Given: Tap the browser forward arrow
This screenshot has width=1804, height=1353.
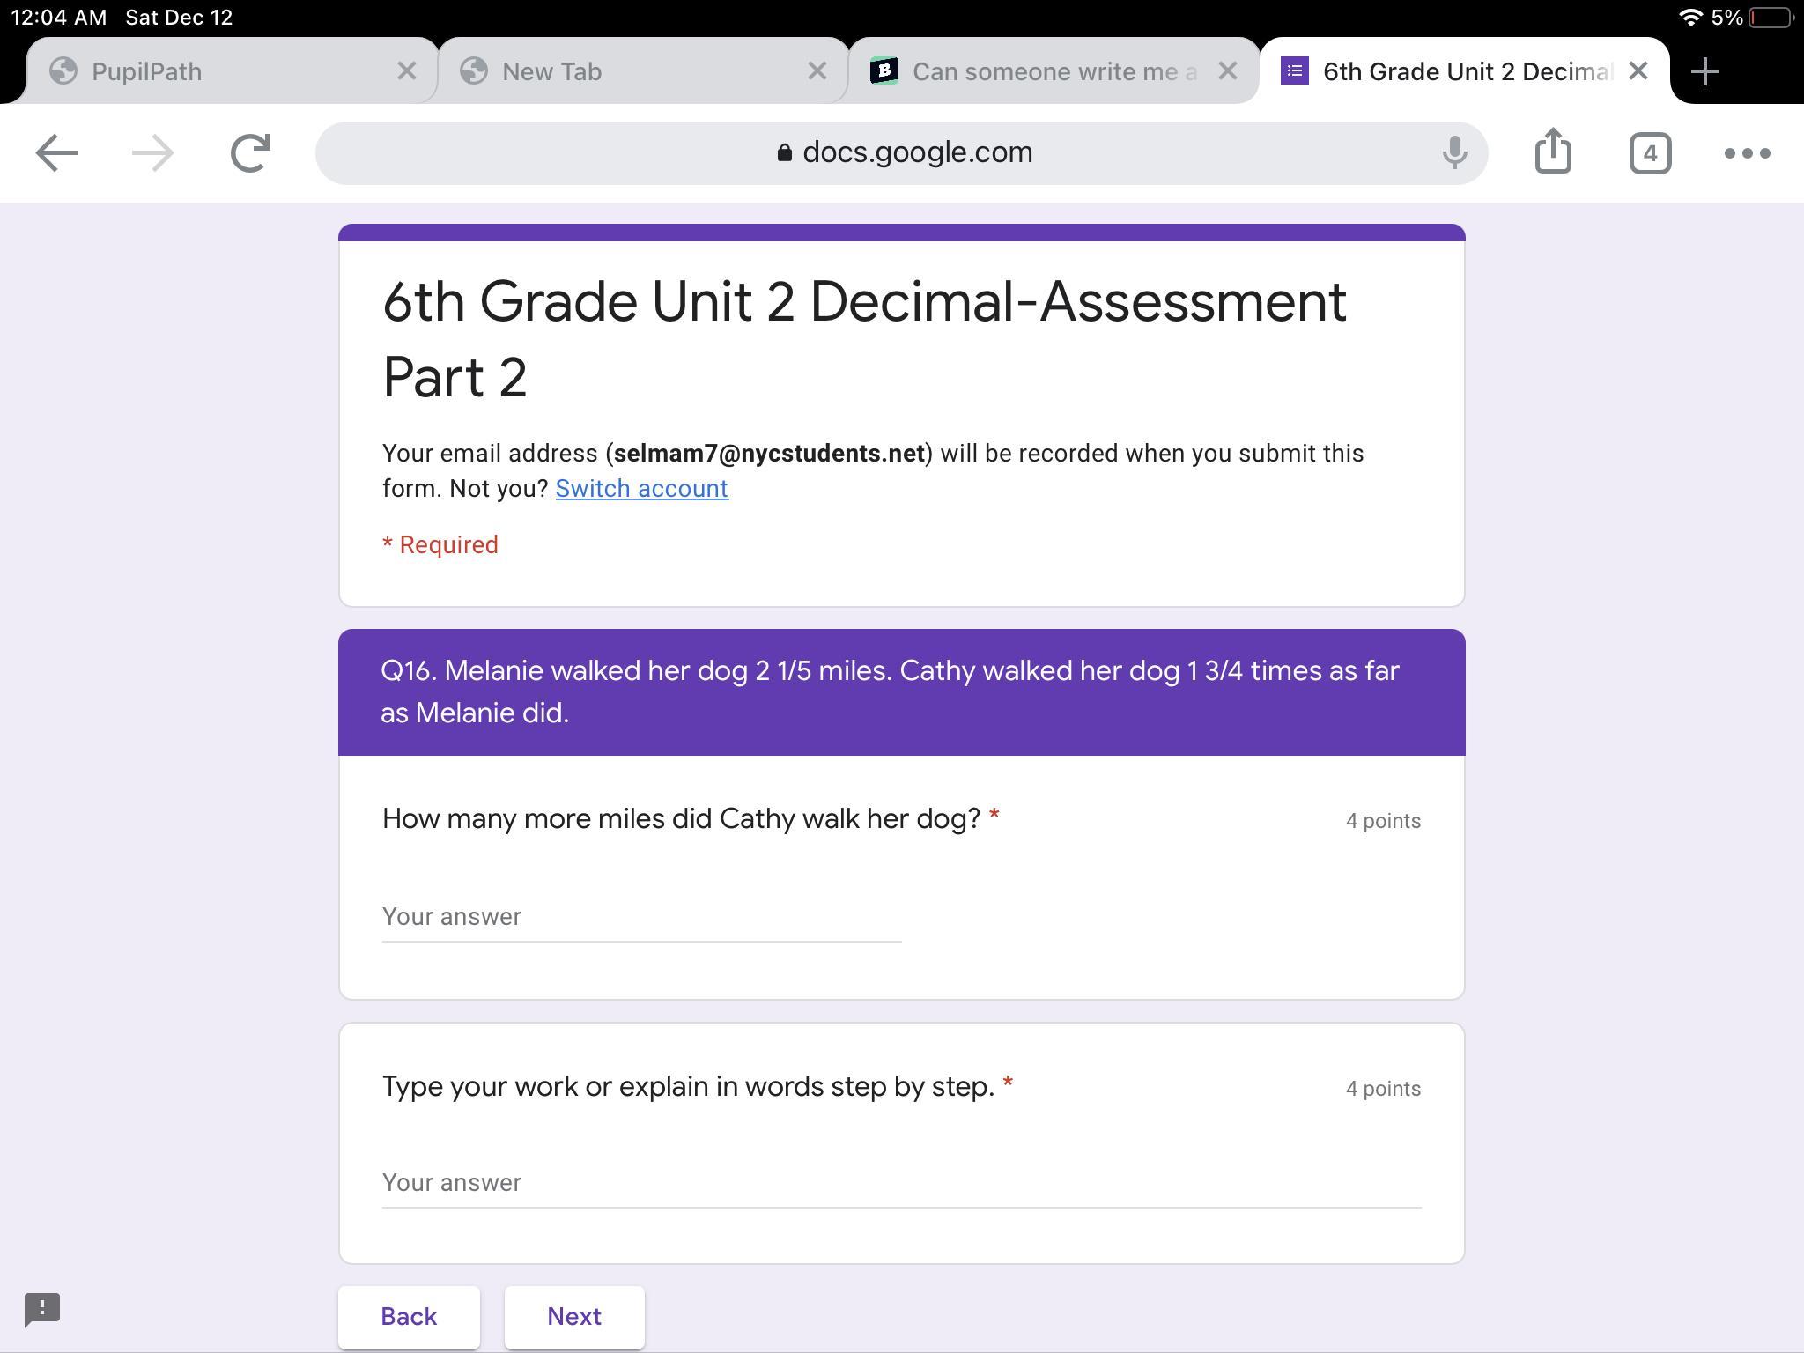Looking at the screenshot, I should (x=152, y=153).
